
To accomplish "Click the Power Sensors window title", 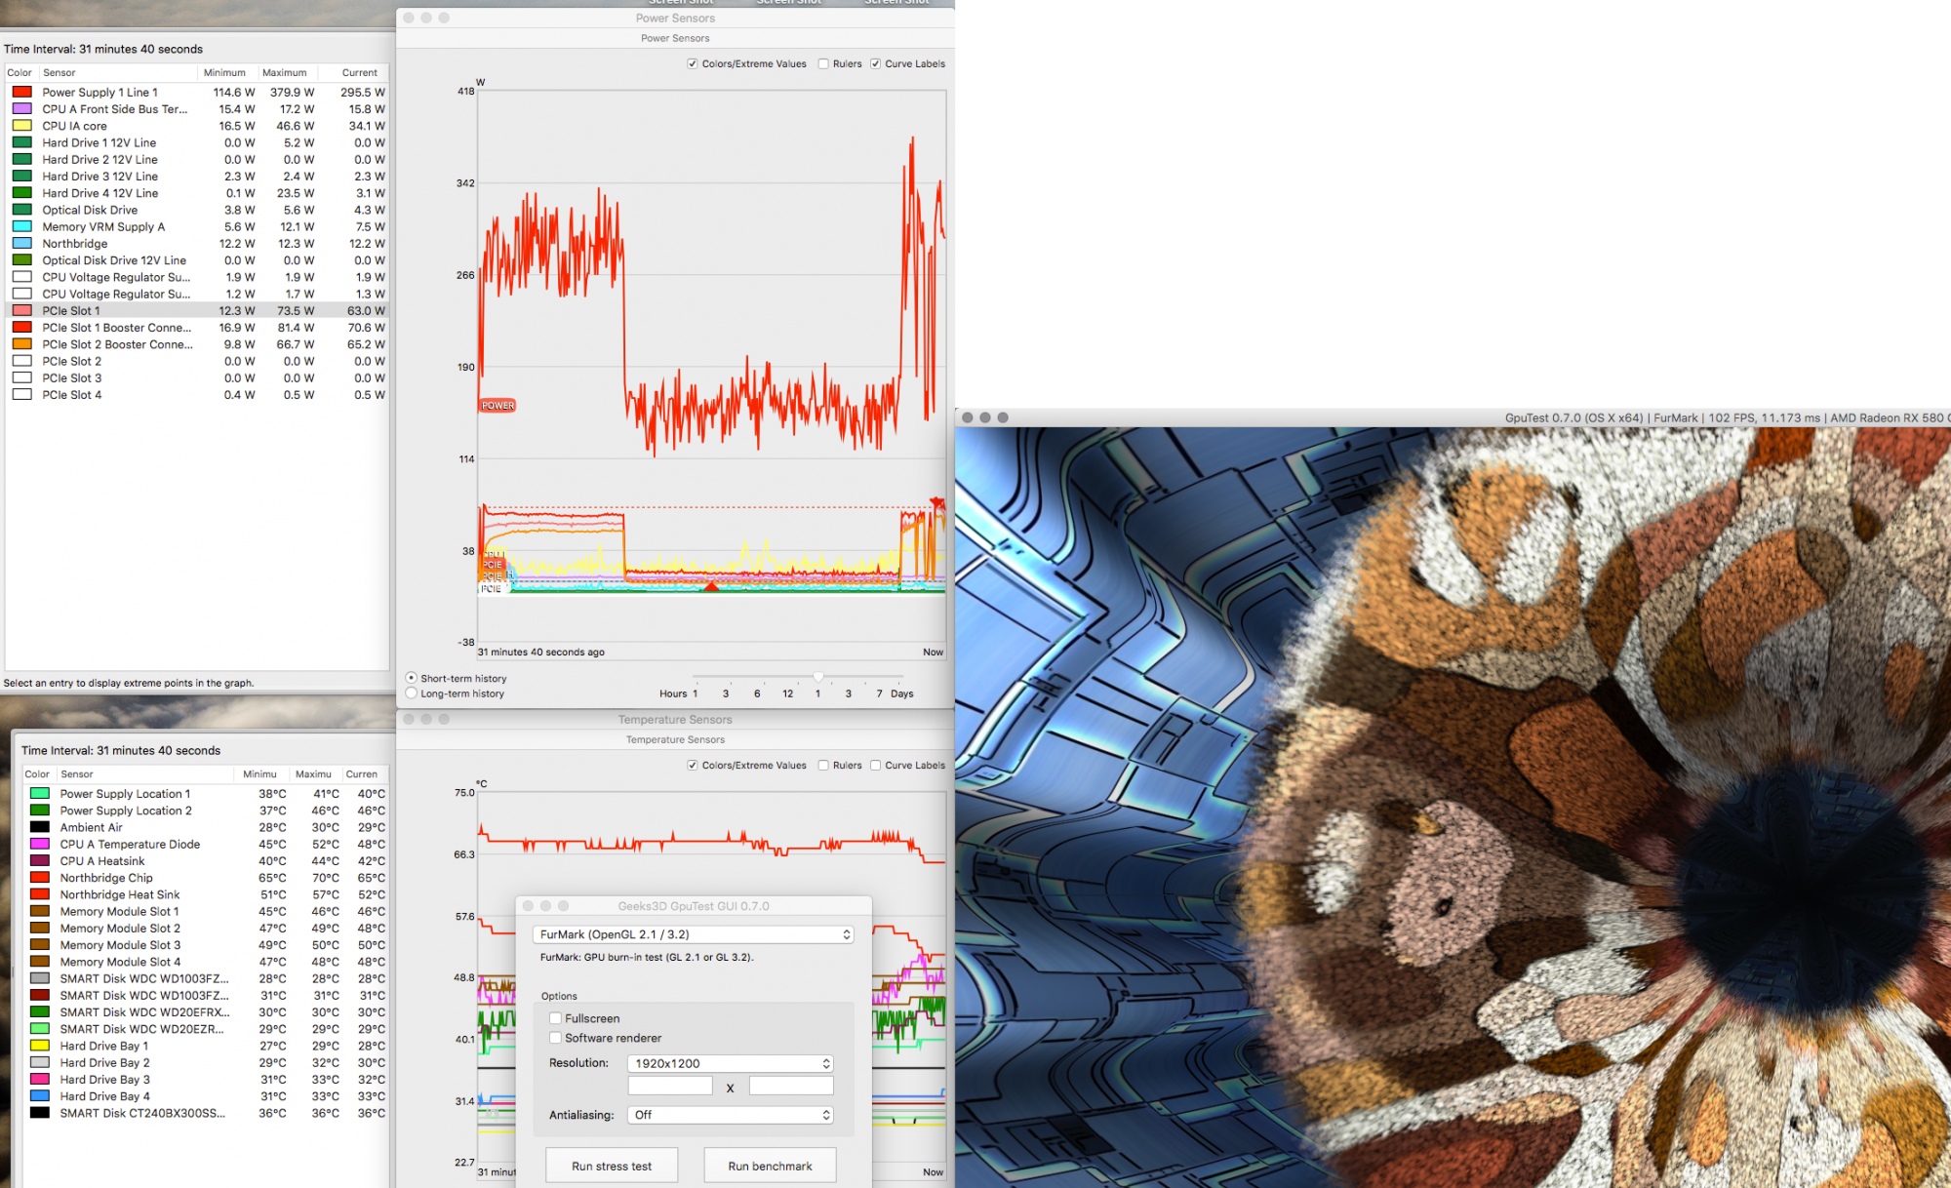I will (675, 18).
